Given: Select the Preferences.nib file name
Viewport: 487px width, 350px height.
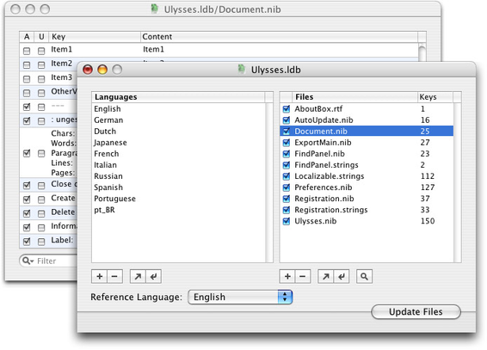Looking at the screenshot, I should tap(323, 187).
